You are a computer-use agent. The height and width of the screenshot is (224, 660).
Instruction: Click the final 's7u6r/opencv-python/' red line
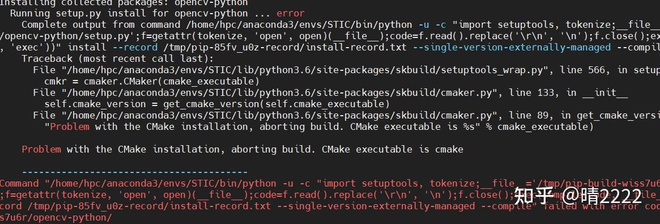pos(56,217)
